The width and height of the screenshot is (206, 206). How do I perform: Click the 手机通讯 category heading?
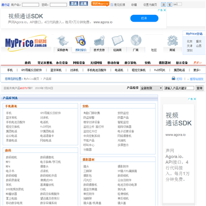tap(11, 106)
